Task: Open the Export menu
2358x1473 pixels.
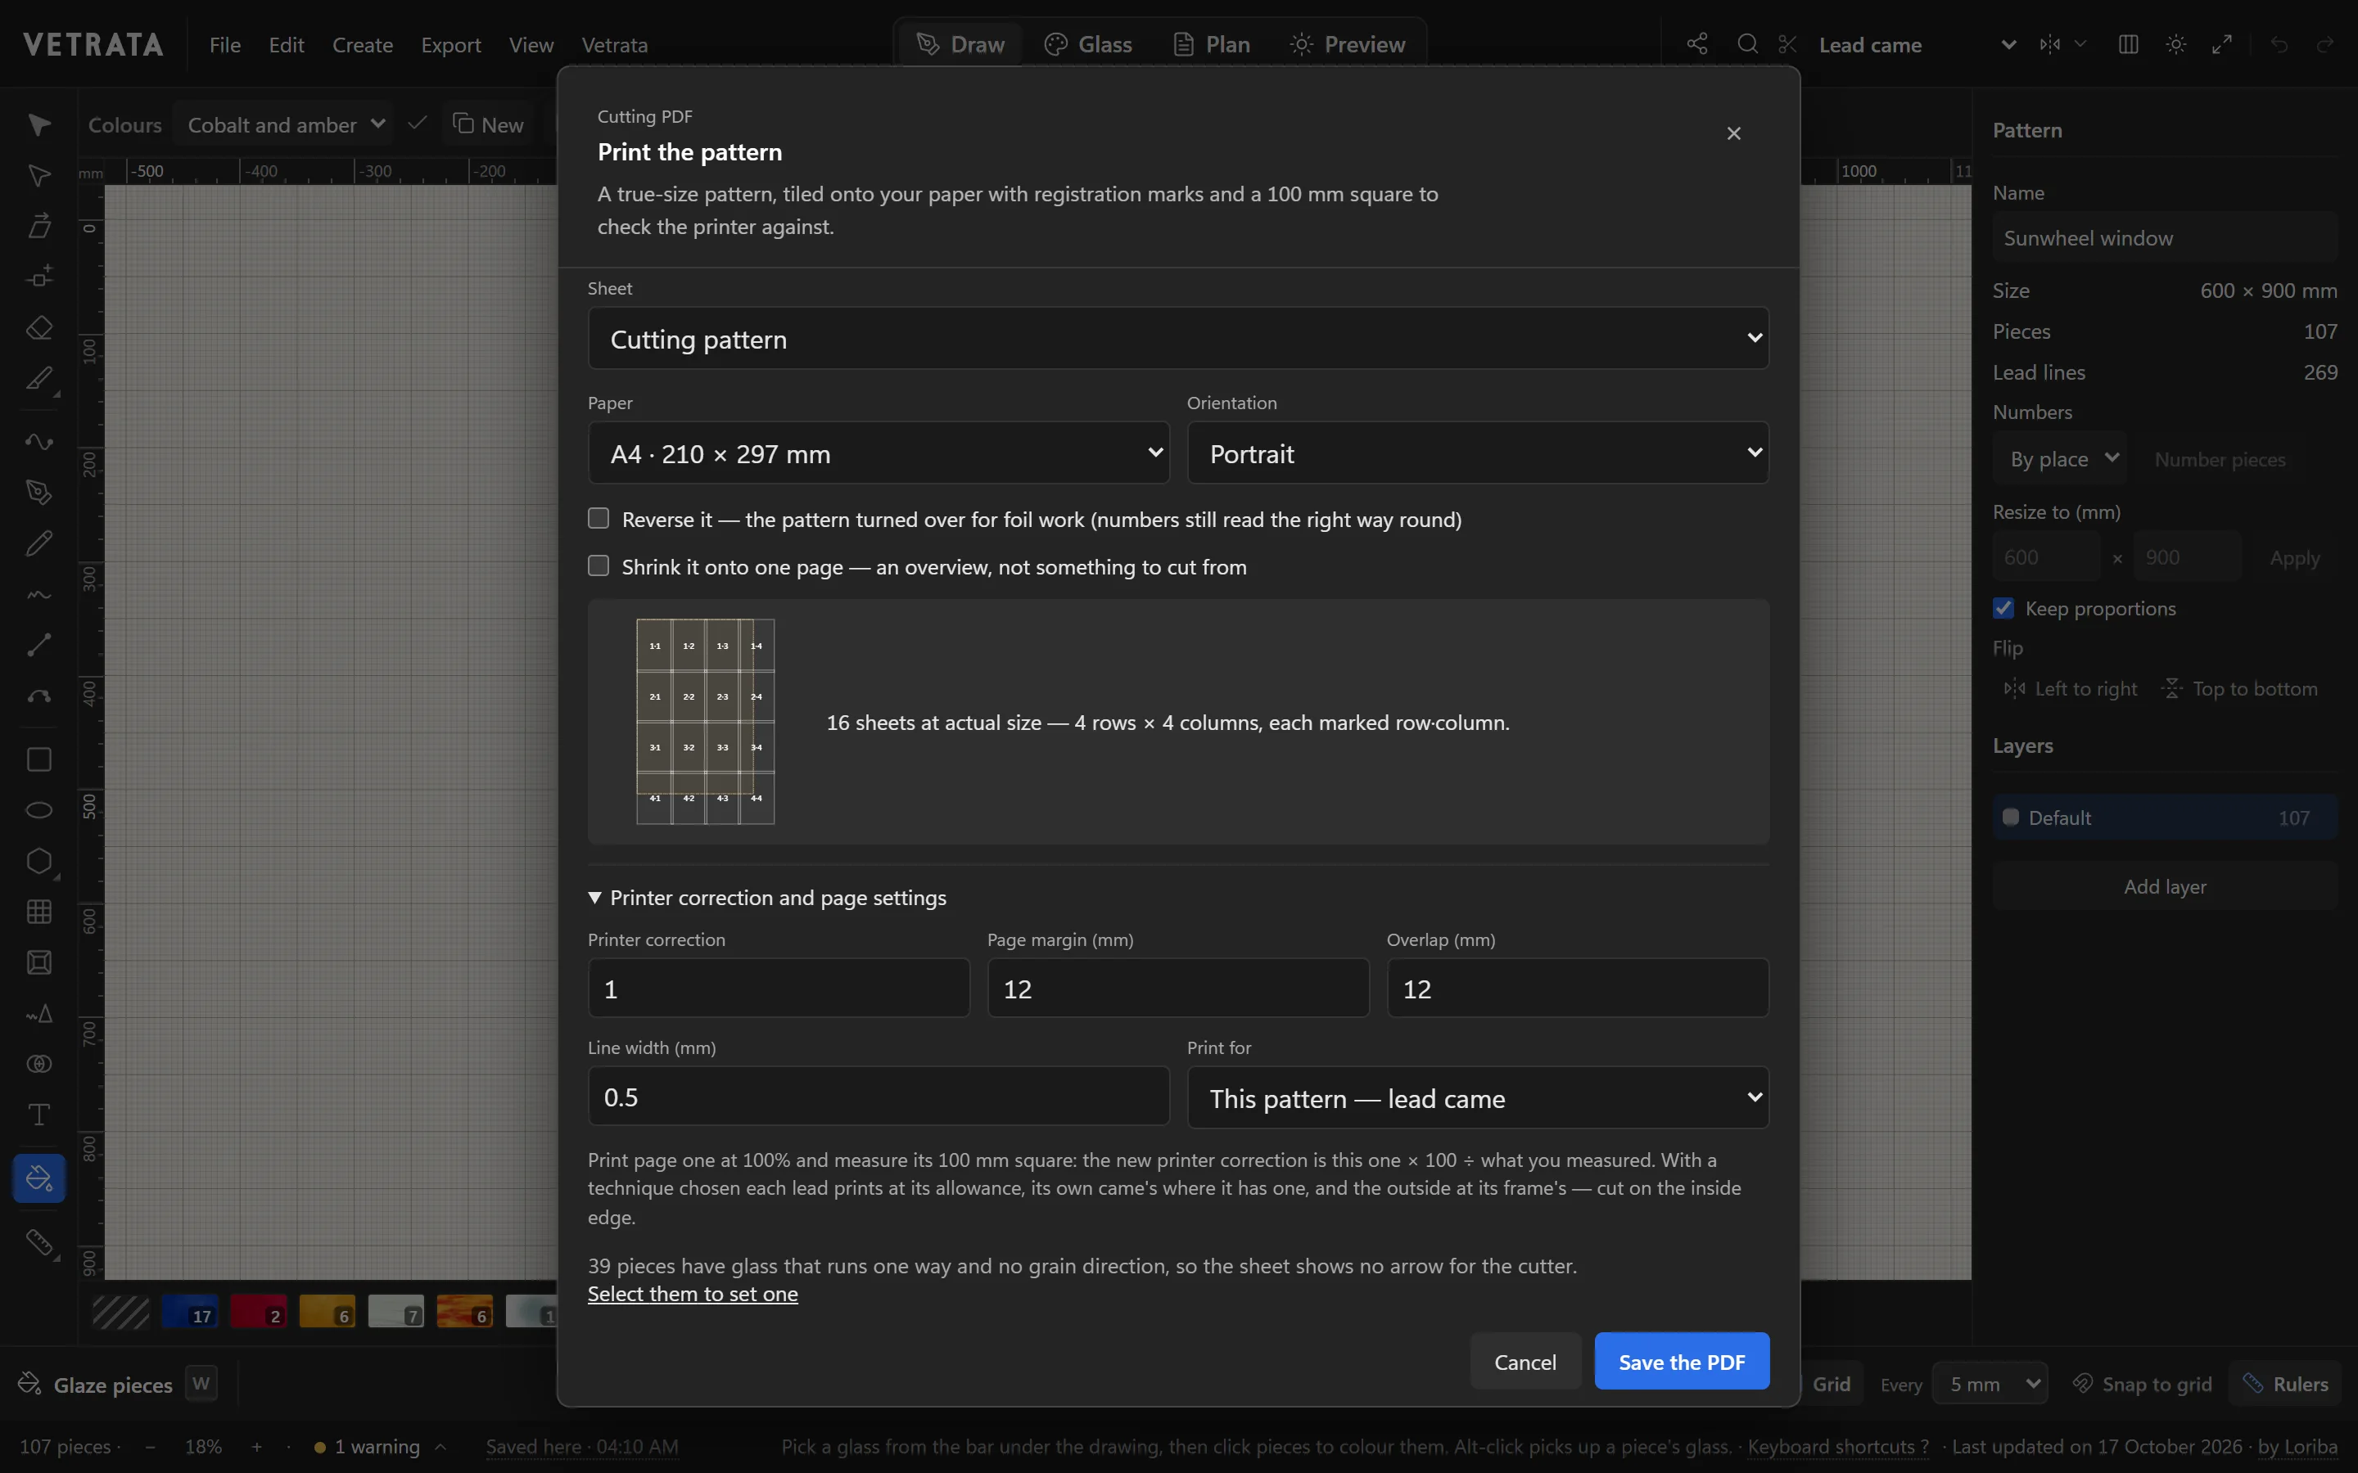Action: click(451, 45)
